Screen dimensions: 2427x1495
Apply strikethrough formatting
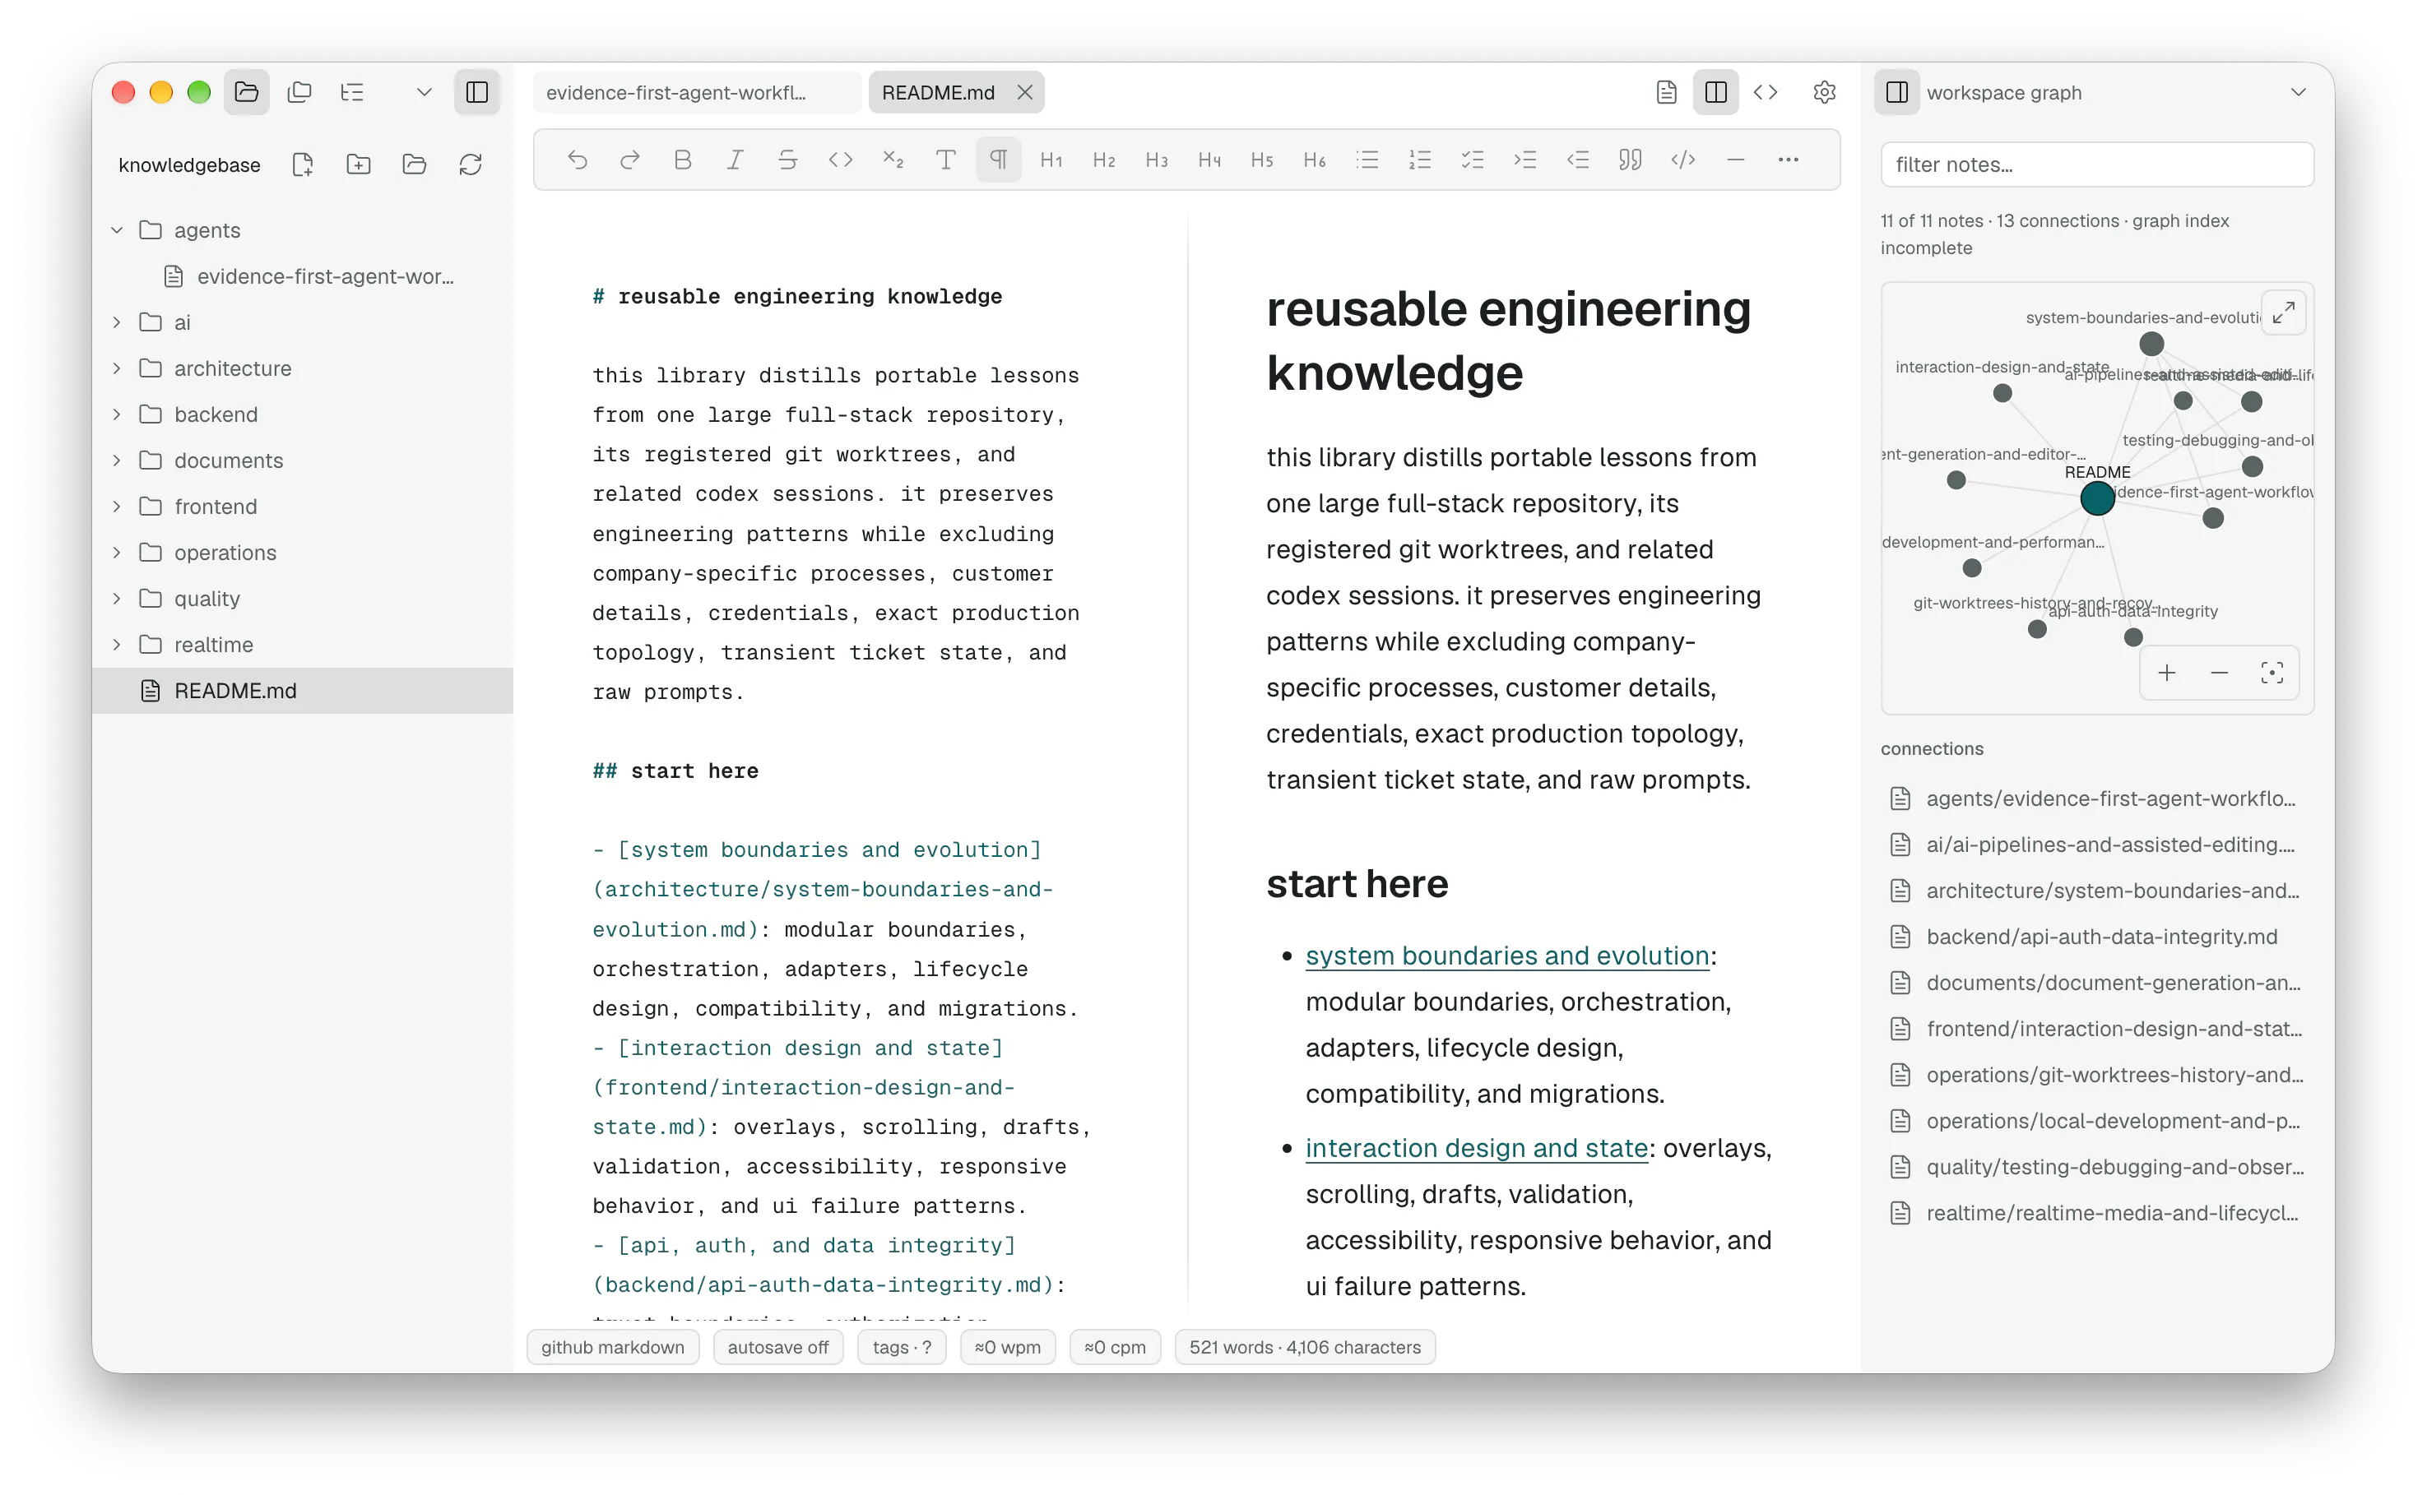[787, 160]
